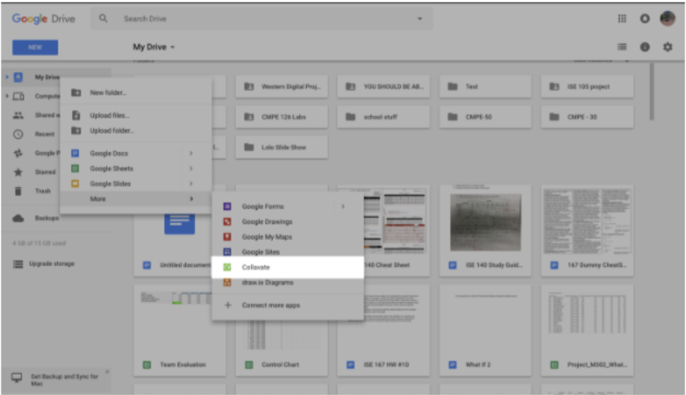
Task: Click the vertical scrollbar of file list
Action: pyautogui.click(x=651, y=91)
